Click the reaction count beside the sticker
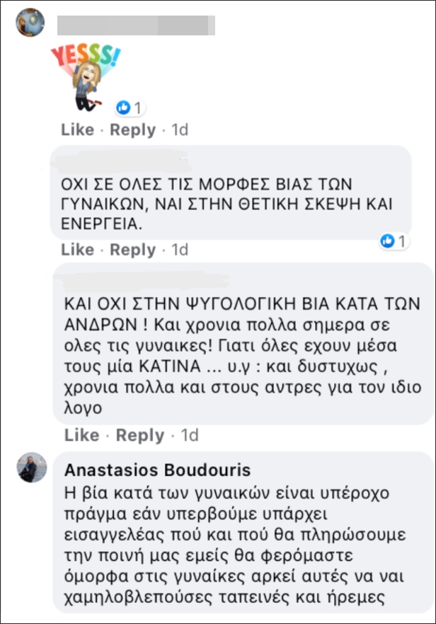Image resolution: width=436 pixels, height=624 pixels. coord(138,108)
